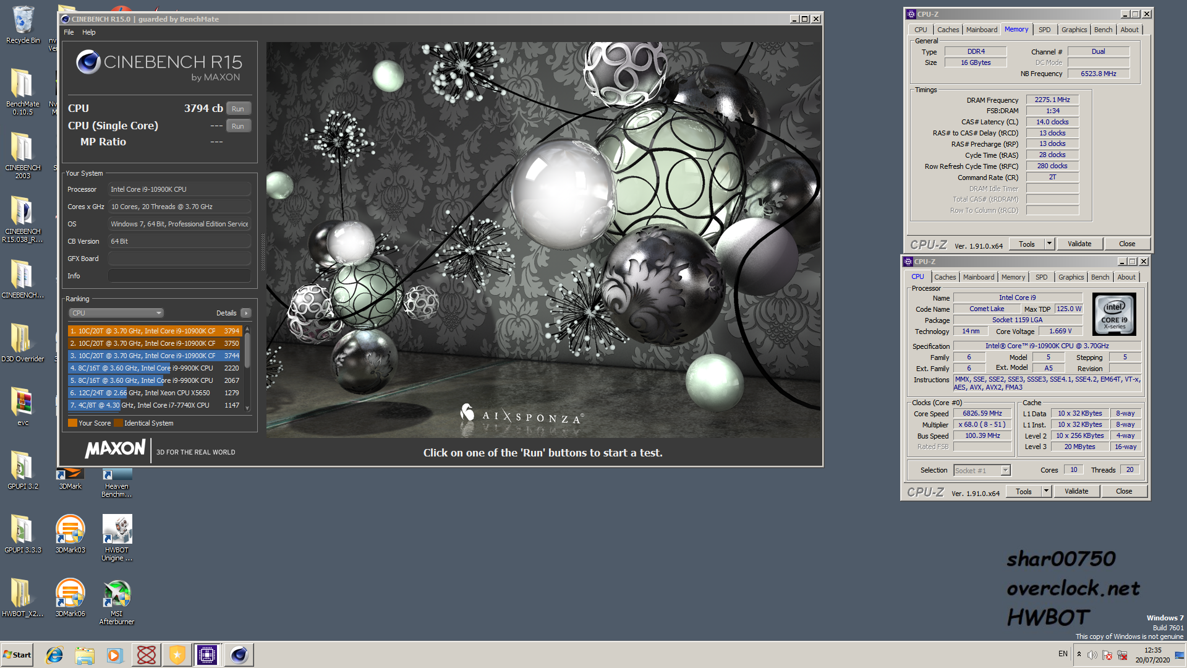Select the Xeon X5650 ranking entry
This screenshot has height=668, width=1187.
pos(154,393)
